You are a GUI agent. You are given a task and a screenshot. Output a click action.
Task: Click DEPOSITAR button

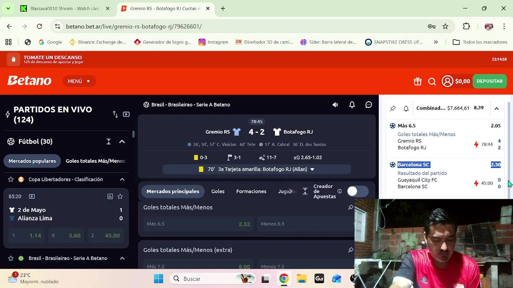(x=489, y=81)
